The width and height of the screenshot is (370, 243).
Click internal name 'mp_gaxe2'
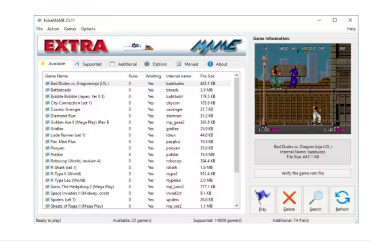click(175, 122)
